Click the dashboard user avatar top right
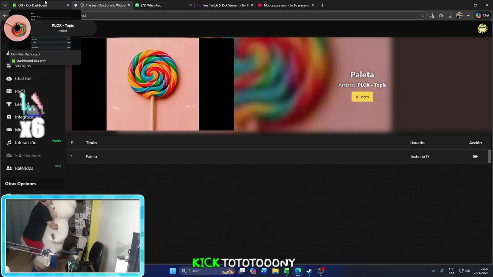The width and height of the screenshot is (493, 277). point(483,28)
